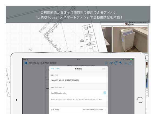The image size is (158, 122).
Task: Open the レイアウト layout selection row
Action: (x=78, y=110)
